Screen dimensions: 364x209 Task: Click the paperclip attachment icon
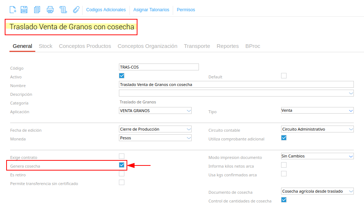(x=76, y=10)
